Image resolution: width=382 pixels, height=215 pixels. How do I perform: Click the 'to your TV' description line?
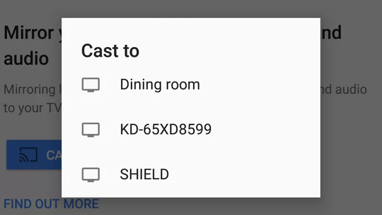coord(32,108)
